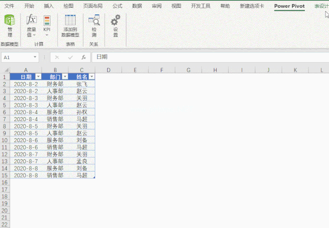Image resolution: width=329 pixels, height=228 pixels.
Task: Click the 检测 relationships icon
Action: [94, 25]
